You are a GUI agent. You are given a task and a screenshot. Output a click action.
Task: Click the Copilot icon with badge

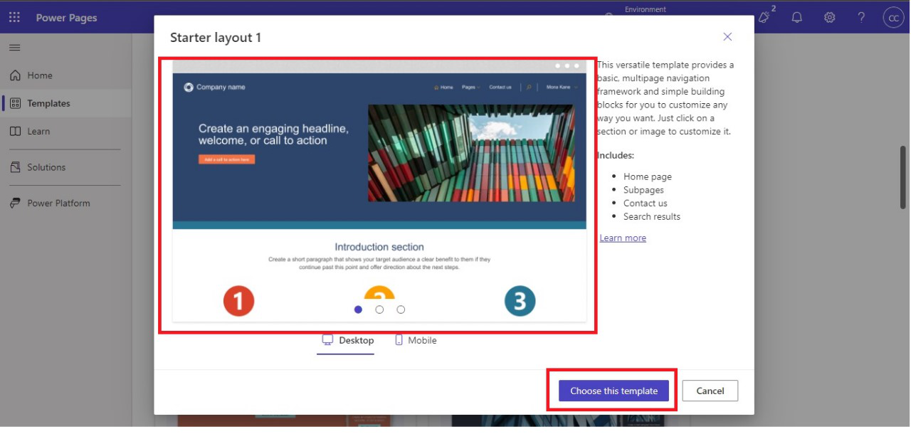[765, 17]
